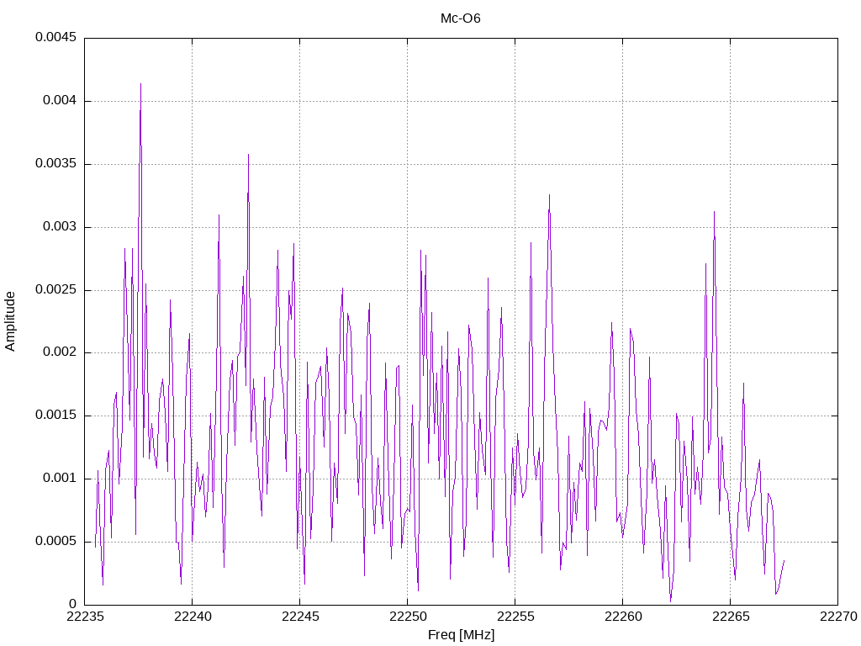Click the 0.004 y-axis tick label
The height and width of the screenshot is (646, 861).
[60, 101]
